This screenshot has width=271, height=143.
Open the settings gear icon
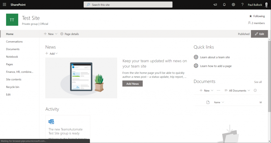233,5
